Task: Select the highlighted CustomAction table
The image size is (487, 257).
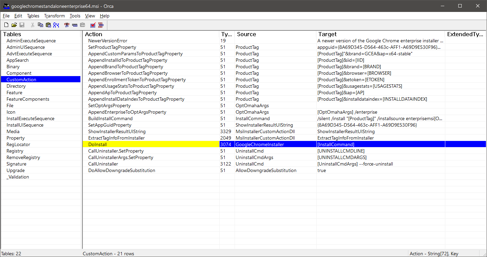Action: [x=41, y=80]
